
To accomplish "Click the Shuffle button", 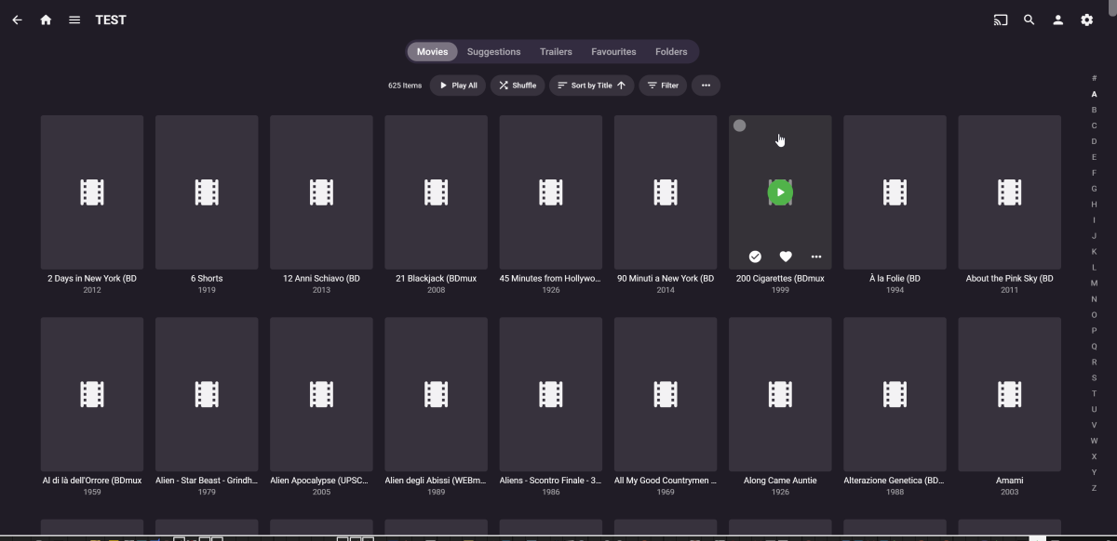I will pyautogui.click(x=518, y=85).
